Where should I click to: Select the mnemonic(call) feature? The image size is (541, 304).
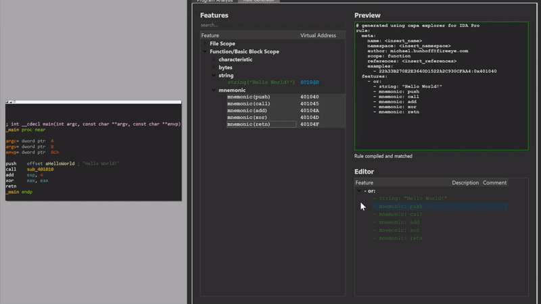point(249,104)
